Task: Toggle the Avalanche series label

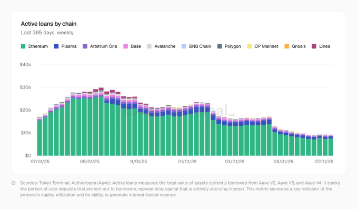Action: tap(165, 46)
